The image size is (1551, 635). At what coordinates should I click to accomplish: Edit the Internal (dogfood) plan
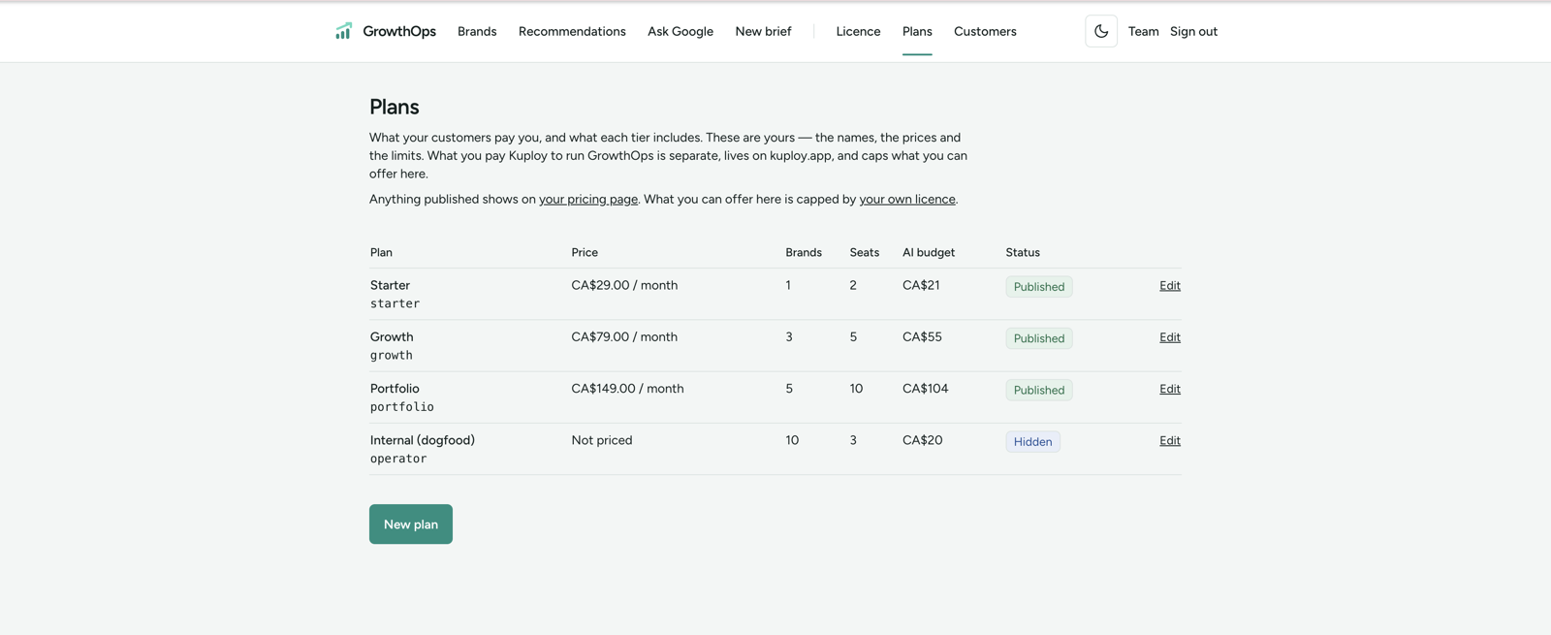1170,439
